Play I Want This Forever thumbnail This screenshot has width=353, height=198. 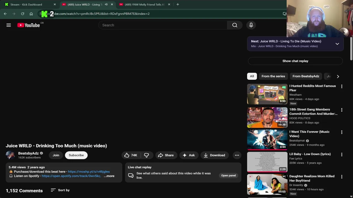(267, 140)
